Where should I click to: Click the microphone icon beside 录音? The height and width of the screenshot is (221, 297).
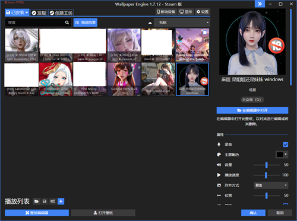click(219, 145)
